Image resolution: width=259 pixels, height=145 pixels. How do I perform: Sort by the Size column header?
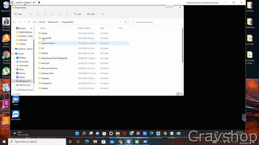click(x=121, y=28)
